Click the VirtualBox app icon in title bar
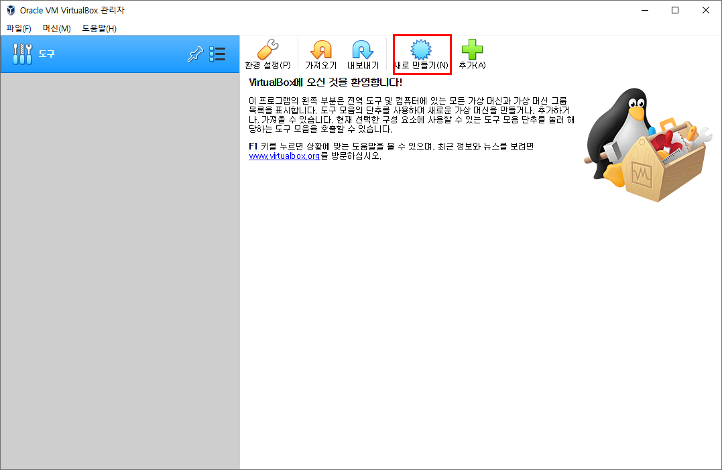Viewport: 722px width, 470px height. tap(11, 10)
